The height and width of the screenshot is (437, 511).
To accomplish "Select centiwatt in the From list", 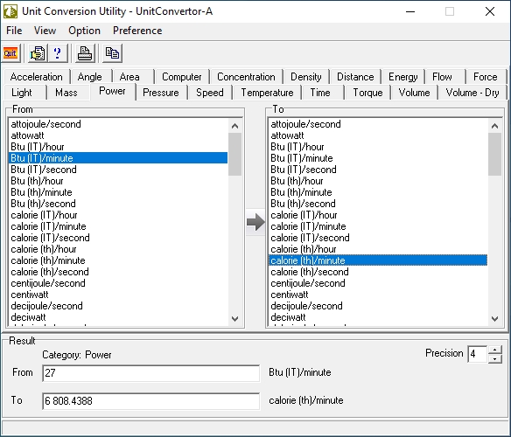I will tap(118, 295).
